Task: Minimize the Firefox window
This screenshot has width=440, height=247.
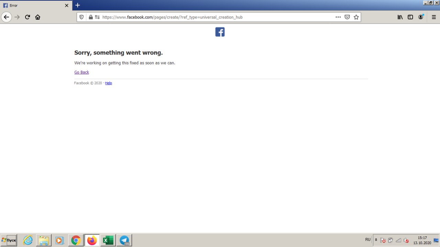Action: [x=425, y=2]
